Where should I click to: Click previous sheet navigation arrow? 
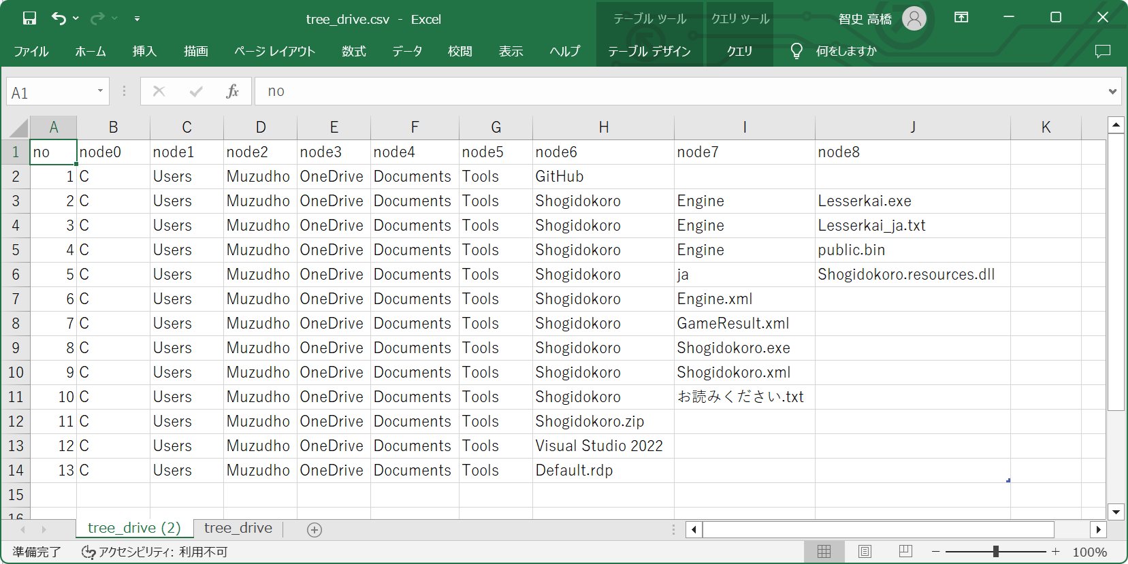point(22,529)
